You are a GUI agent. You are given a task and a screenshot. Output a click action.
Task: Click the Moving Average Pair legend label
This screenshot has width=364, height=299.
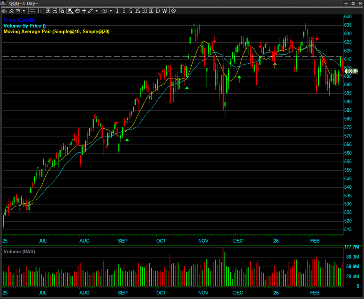click(x=56, y=31)
